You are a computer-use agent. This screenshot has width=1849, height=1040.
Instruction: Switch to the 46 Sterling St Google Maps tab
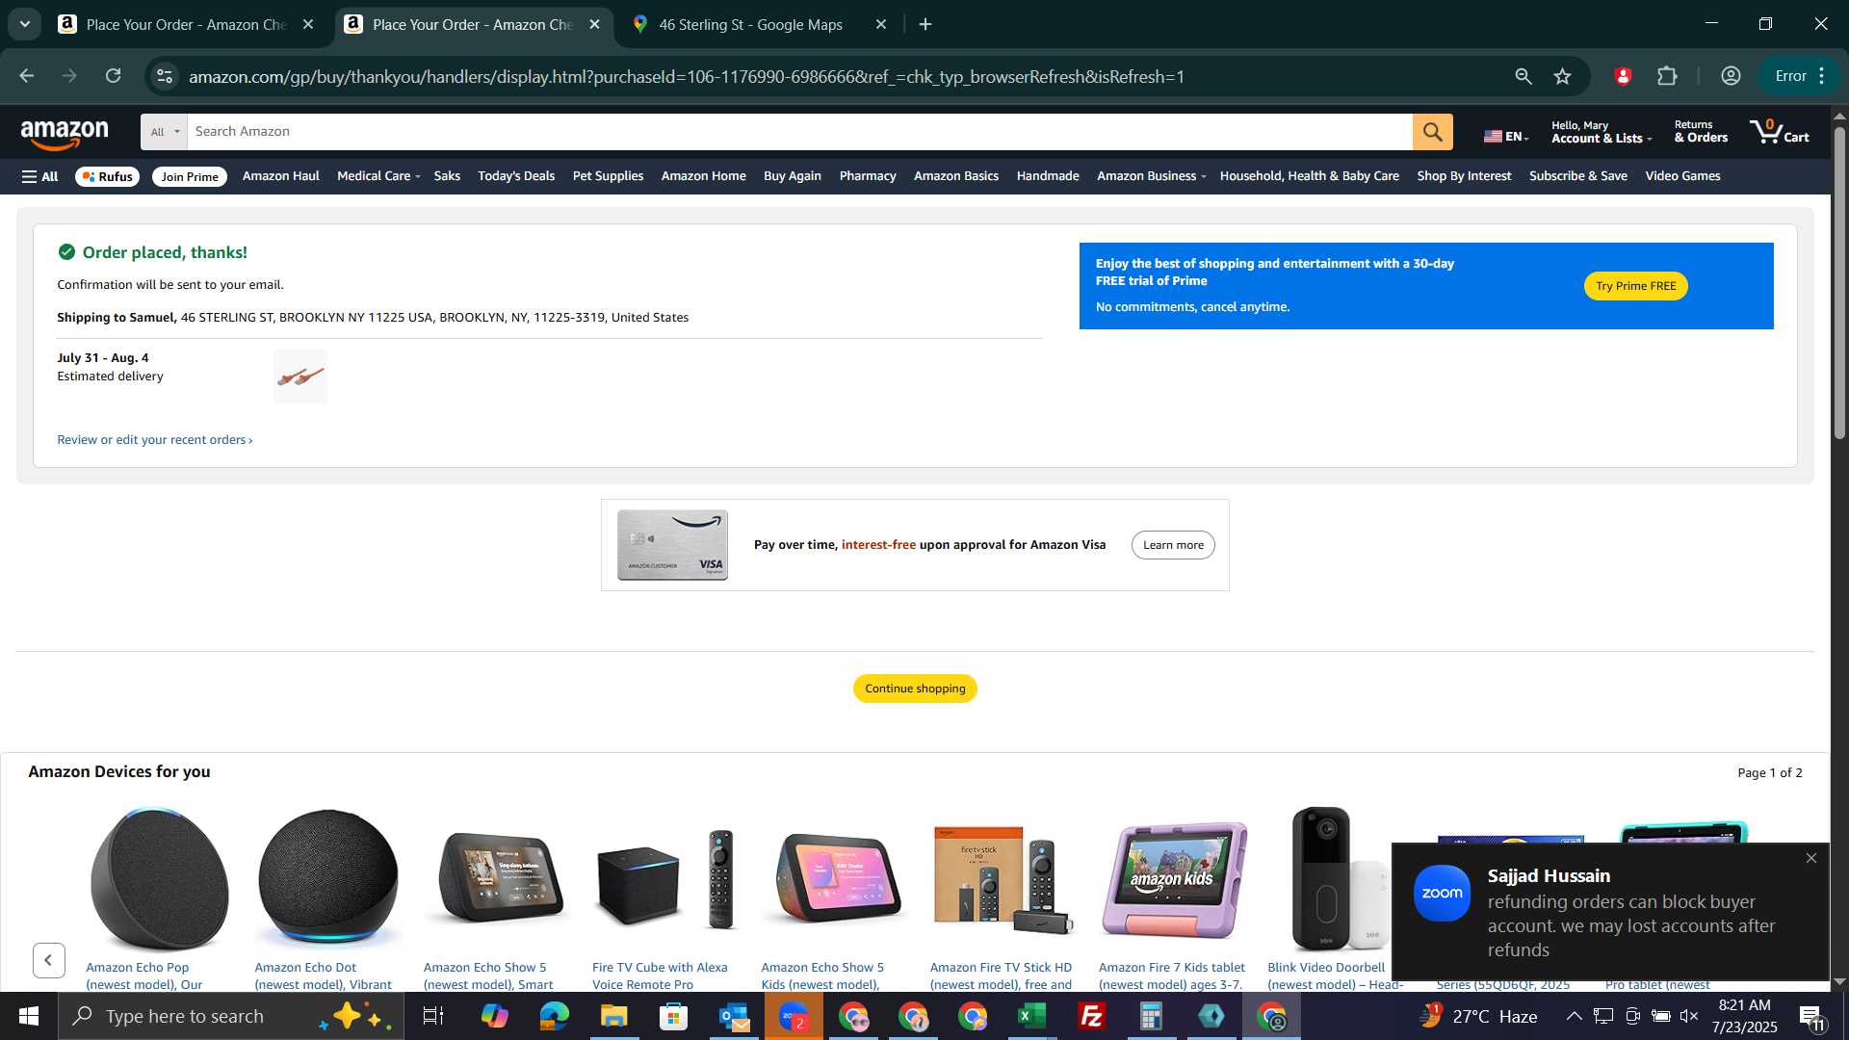[x=750, y=24]
